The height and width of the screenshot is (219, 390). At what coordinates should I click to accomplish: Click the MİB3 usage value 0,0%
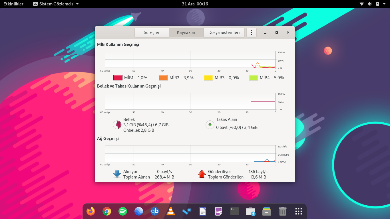(234, 78)
